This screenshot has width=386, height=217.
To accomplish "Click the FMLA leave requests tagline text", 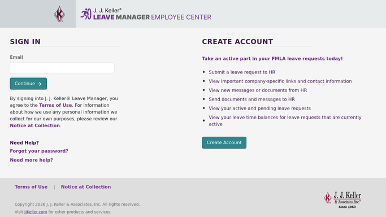I will [x=272, y=59].
